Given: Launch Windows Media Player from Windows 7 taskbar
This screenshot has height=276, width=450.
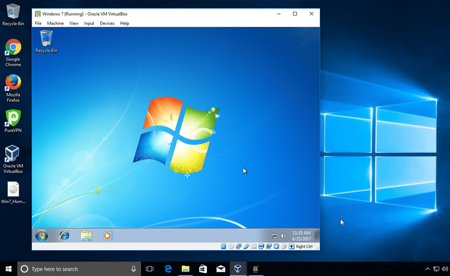Looking at the screenshot, I should coord(108,236).
